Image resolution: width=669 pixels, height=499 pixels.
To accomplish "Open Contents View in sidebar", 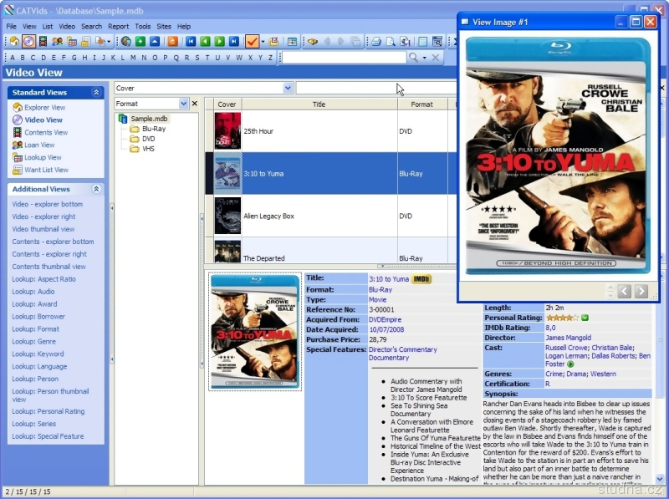I will coord(46,133).
